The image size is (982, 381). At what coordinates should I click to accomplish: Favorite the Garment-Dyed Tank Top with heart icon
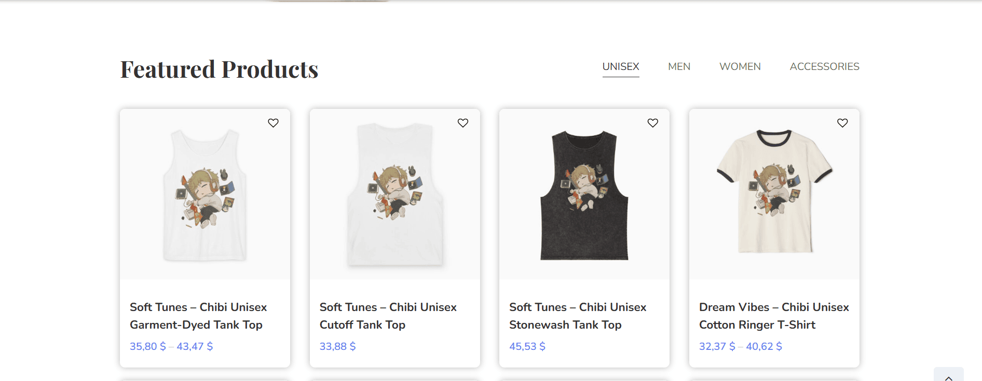tap(273, 123)
